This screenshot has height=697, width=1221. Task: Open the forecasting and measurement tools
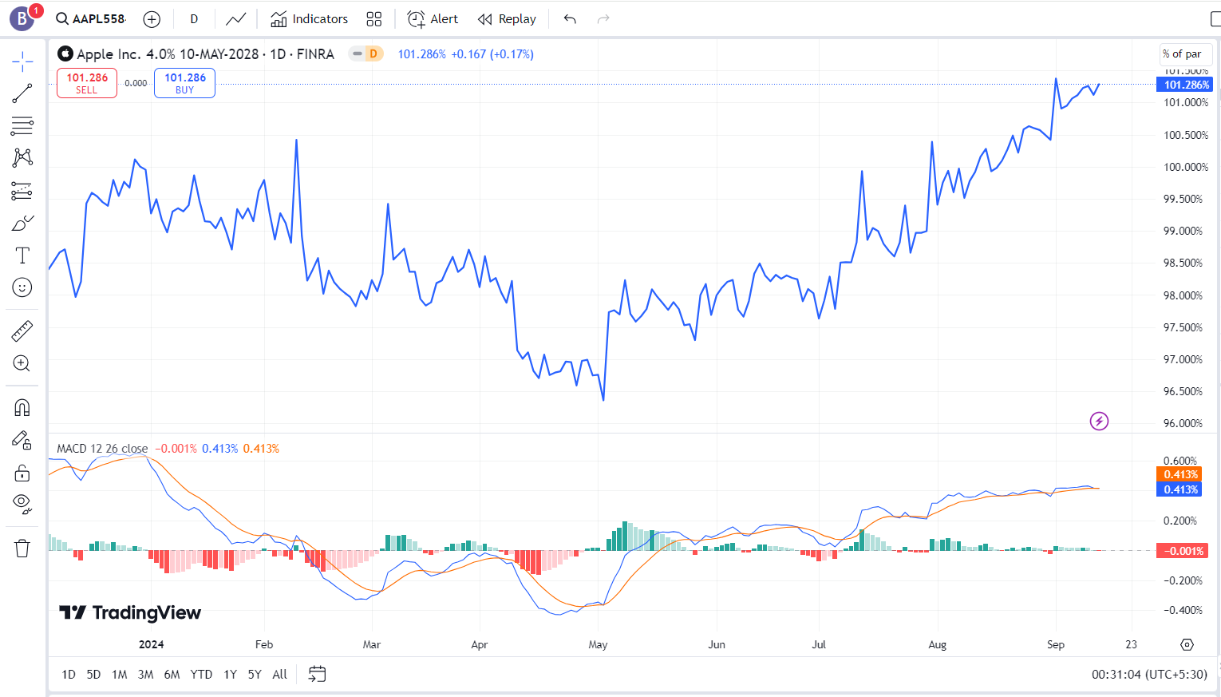point(22,191)
